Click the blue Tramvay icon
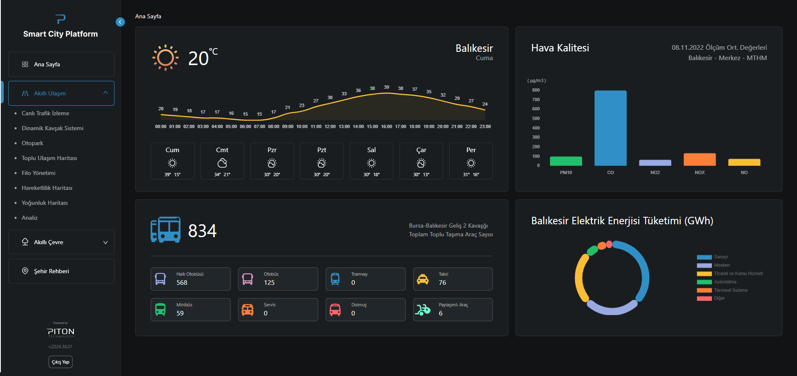Screen dimensions: 797x376 [335, 279]
